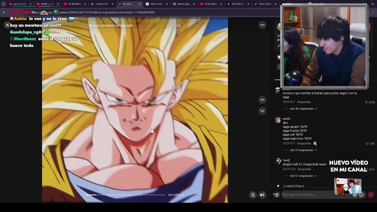Open the three-dot more options menu

(262, 25)
